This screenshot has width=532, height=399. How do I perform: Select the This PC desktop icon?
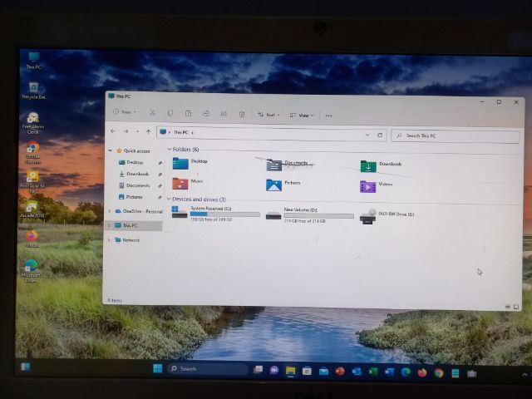pyautogui.click(x=33, y=61)
